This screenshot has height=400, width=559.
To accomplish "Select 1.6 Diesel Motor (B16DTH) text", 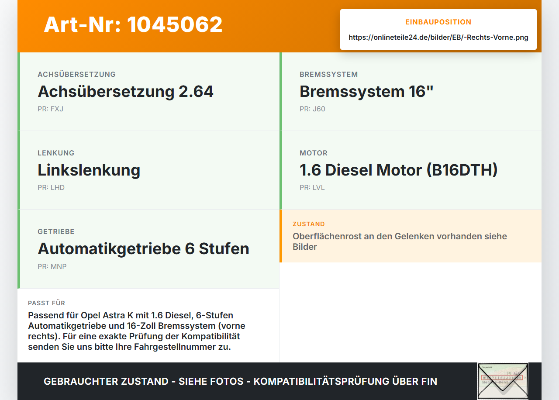I will click(x=399, y=170).
